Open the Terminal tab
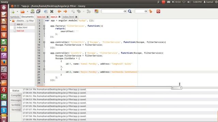This screenshot has height=122, width=218. coord(16,110)
